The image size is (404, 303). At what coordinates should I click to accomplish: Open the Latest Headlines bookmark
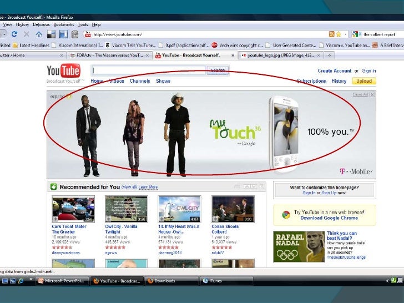31,46
